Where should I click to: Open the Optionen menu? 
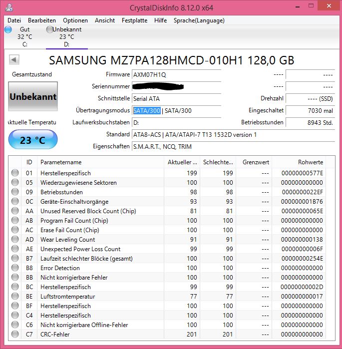pos(75,20)
